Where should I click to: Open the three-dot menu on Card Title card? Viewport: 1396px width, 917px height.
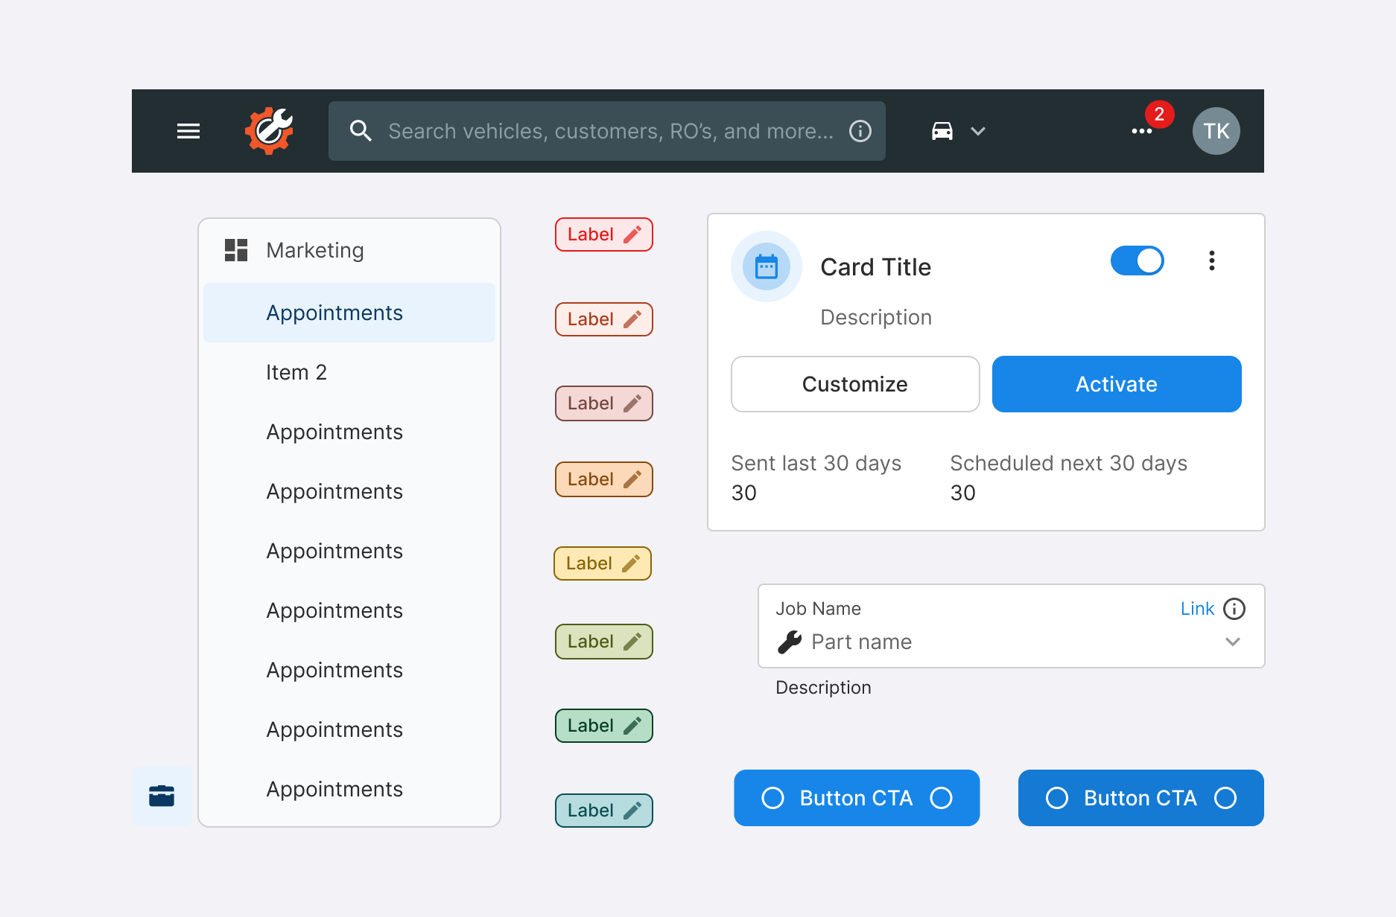pos(1212,261)
